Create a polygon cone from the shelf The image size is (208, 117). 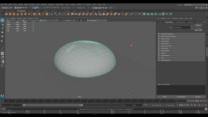[18, 14]
